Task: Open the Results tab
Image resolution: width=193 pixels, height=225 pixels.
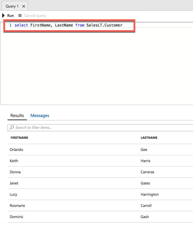Action: pos(17,115)
